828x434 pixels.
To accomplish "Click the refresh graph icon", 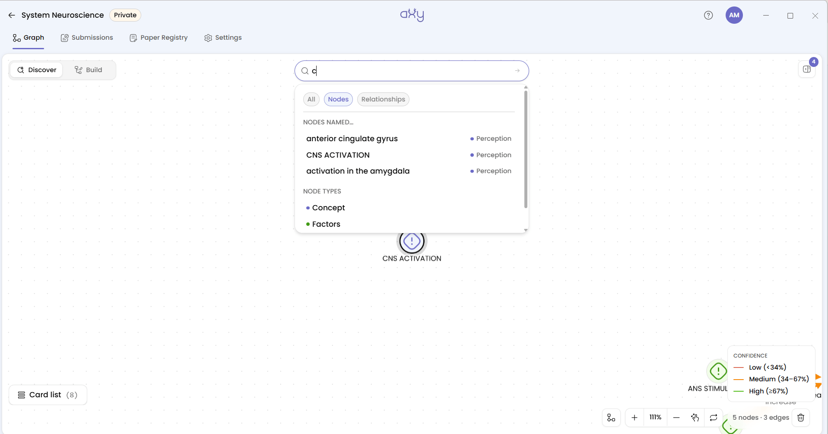I will [x=714, y=418].
